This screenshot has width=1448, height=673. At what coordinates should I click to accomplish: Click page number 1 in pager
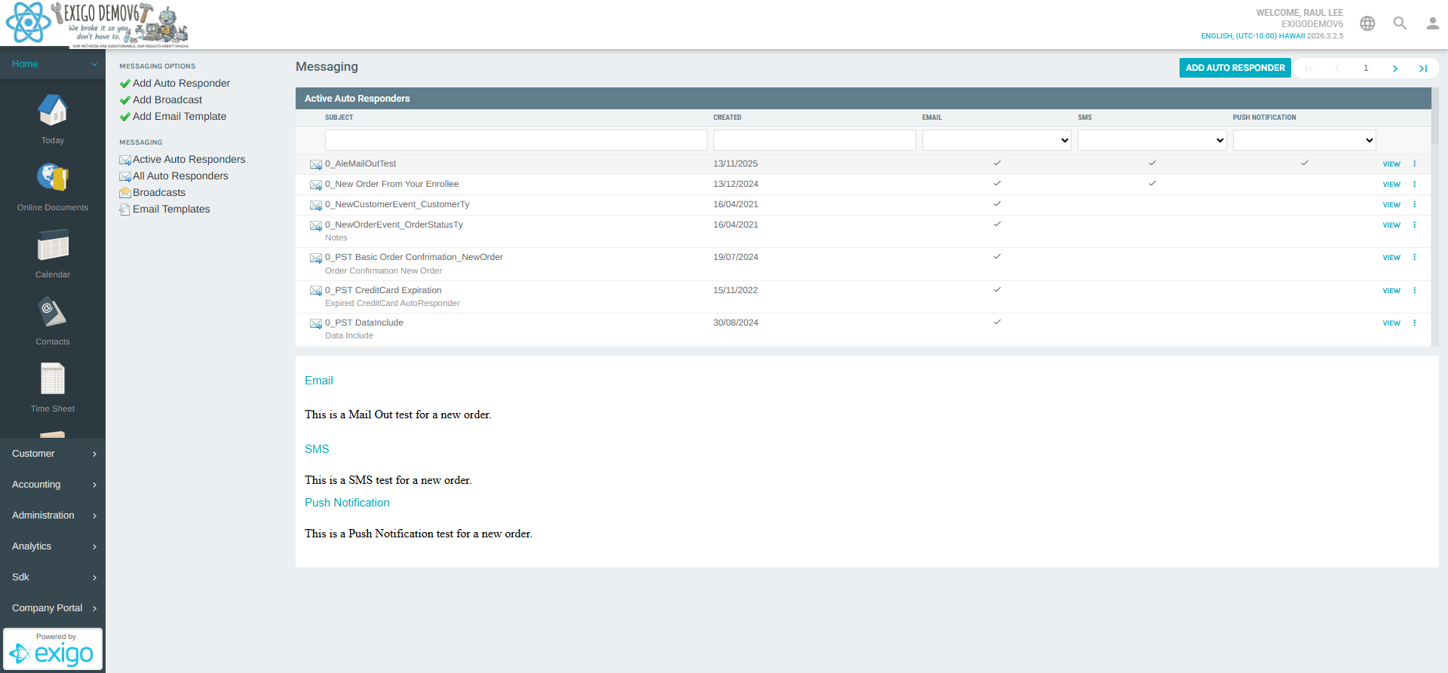pos(1366,69)
